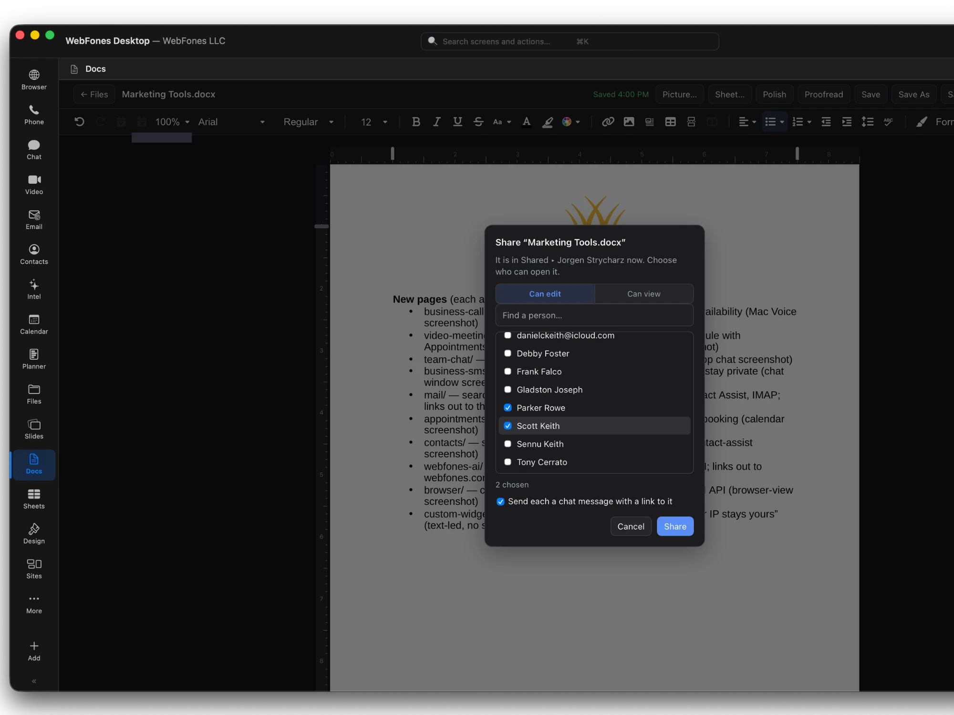Check the Frank Falco checkbox
Image resolution: width=954 pixels, height=715 pixels.
click(x=508, y=371)
